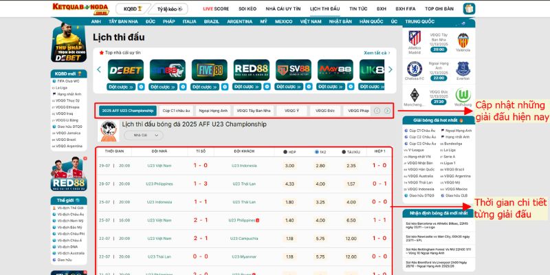Show previous bookmakers with left carousel arrow

100,69
